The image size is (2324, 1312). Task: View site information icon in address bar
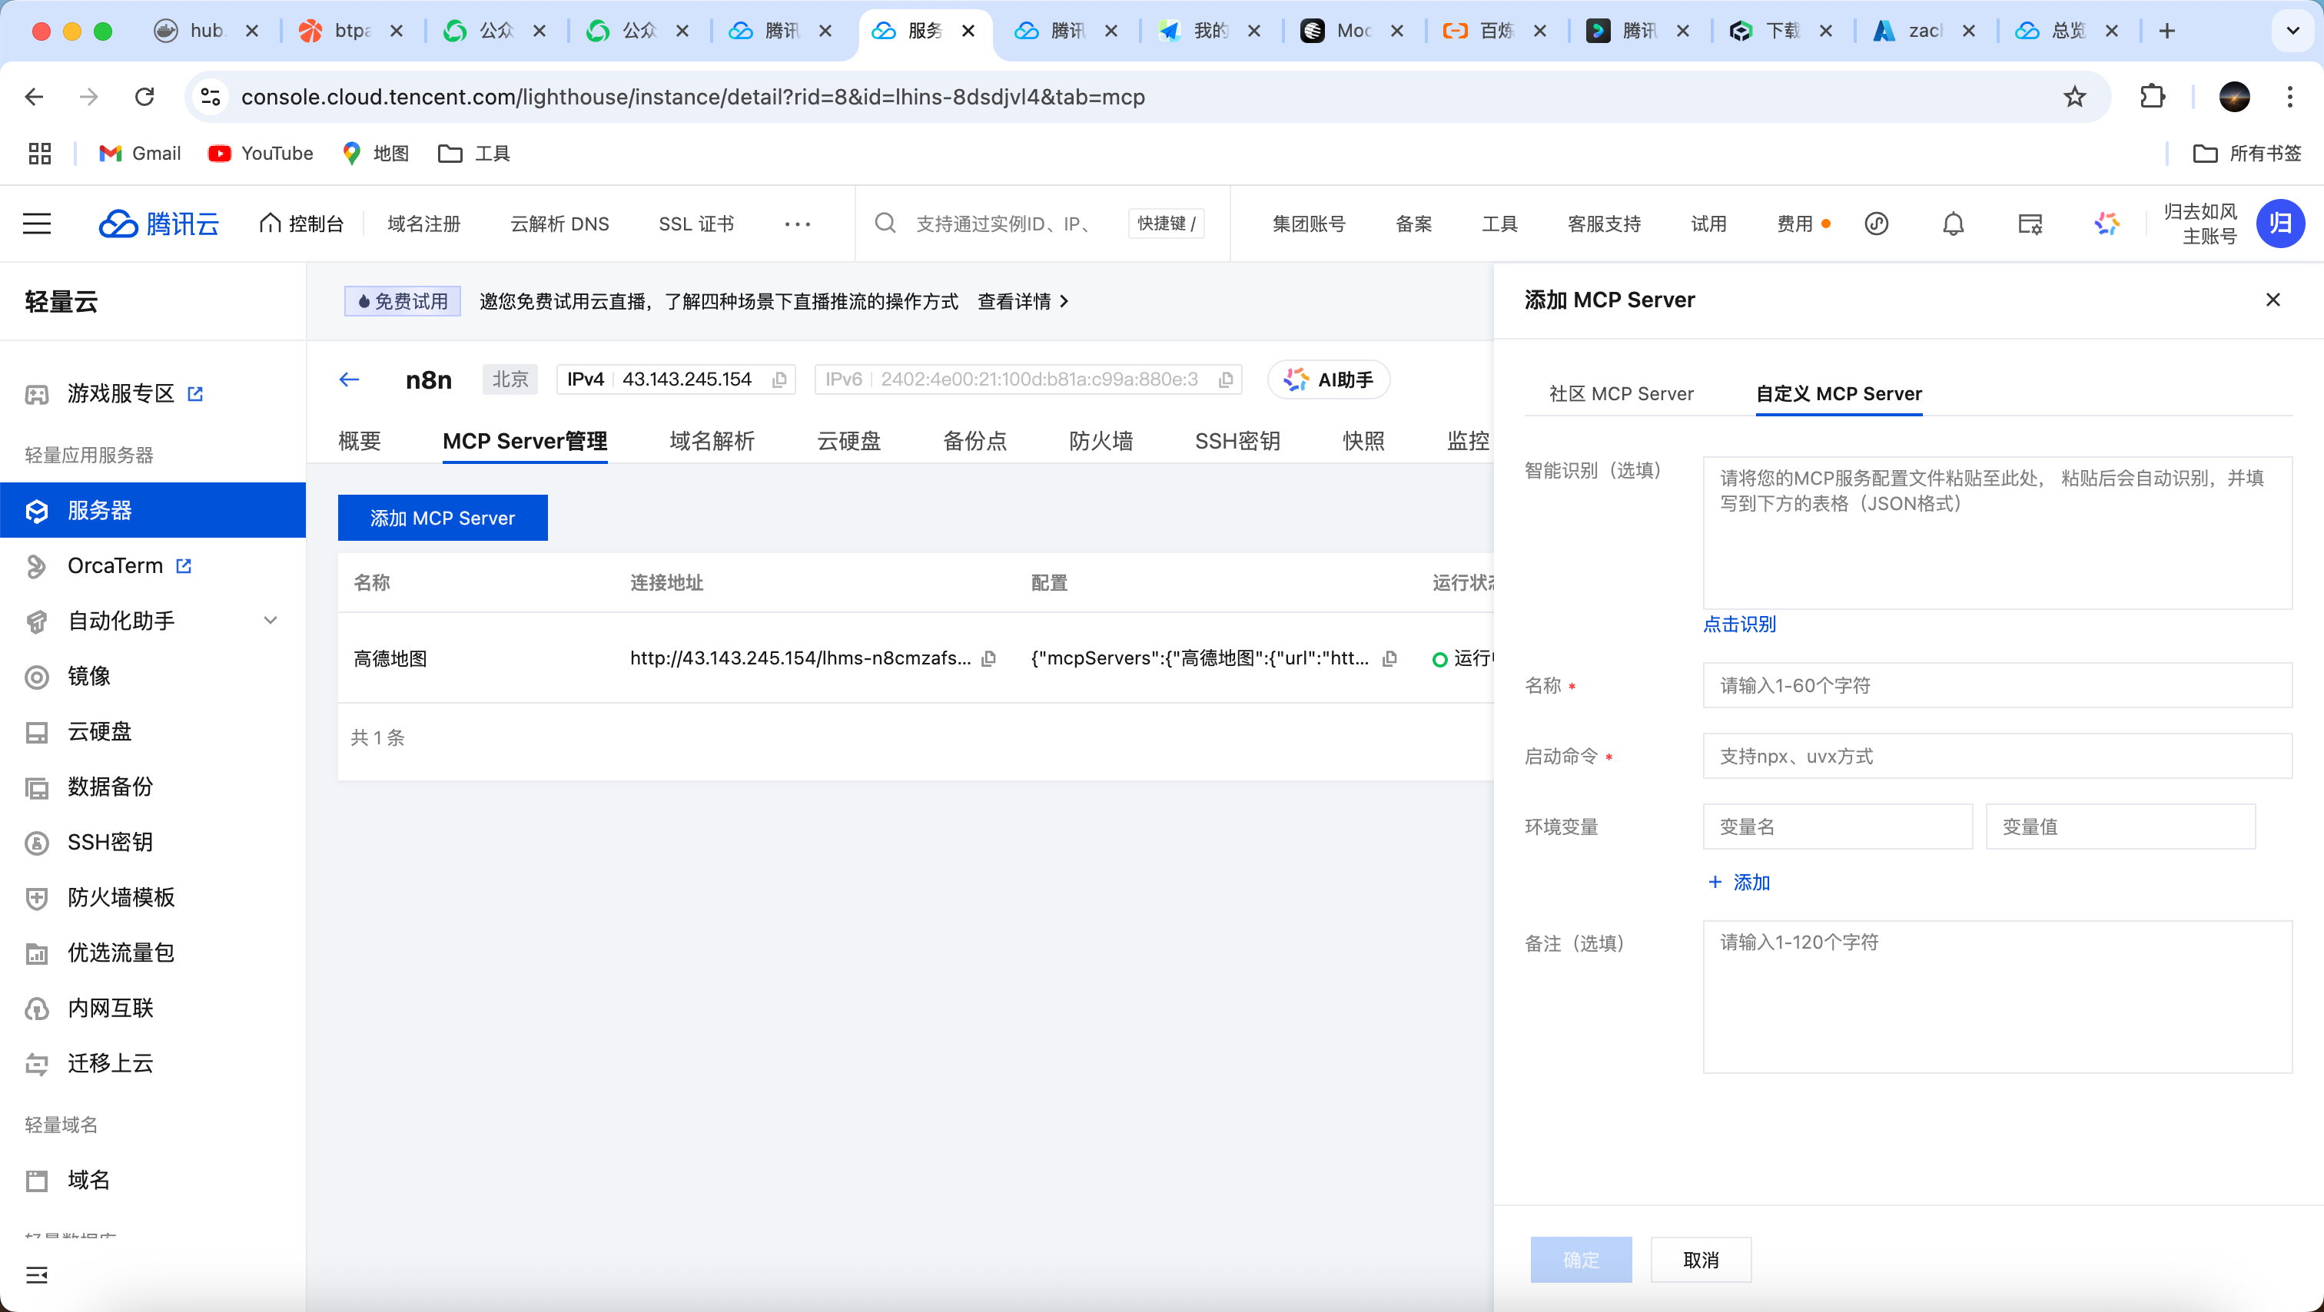211,97
